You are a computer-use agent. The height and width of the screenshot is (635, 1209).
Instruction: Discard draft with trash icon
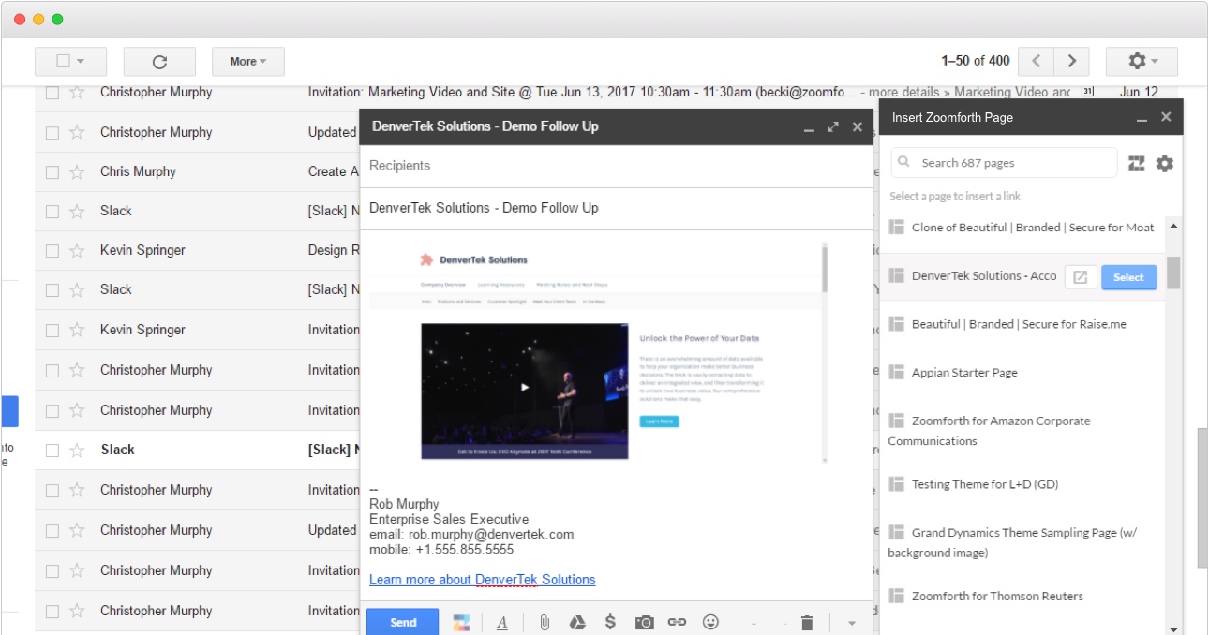tap(807, 622)
